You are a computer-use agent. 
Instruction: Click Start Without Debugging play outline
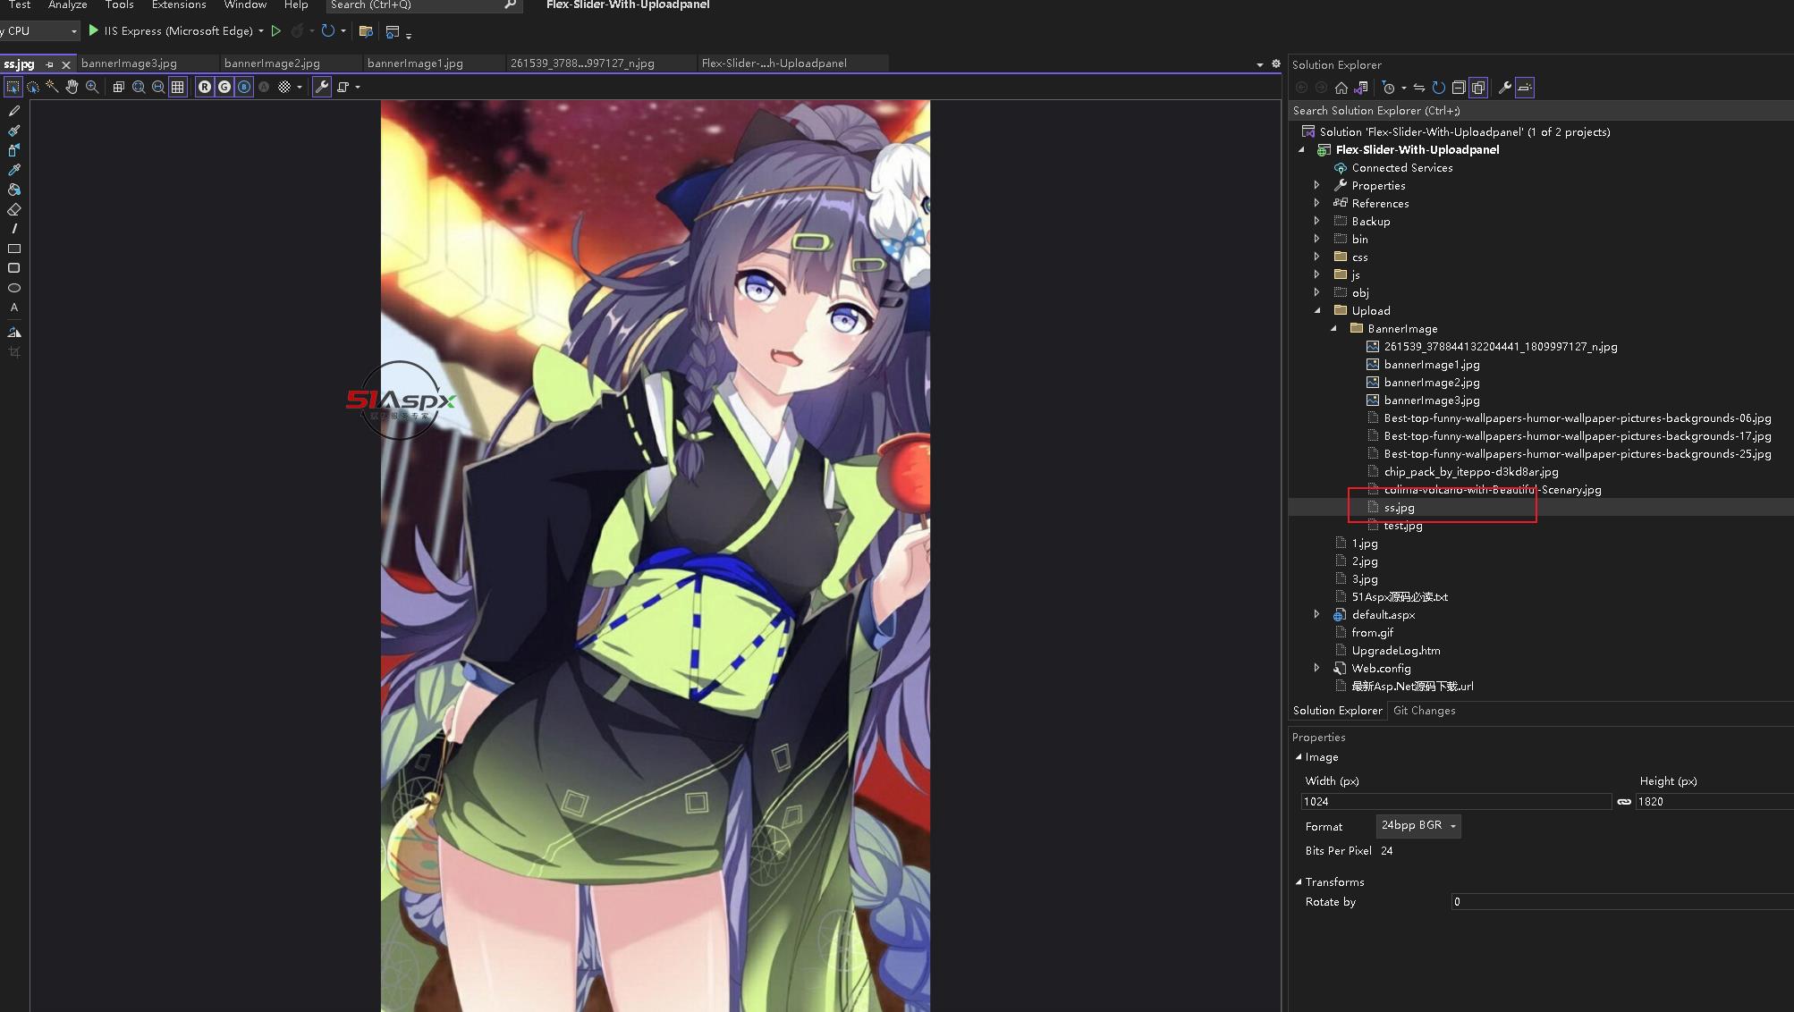click(276, 30)
